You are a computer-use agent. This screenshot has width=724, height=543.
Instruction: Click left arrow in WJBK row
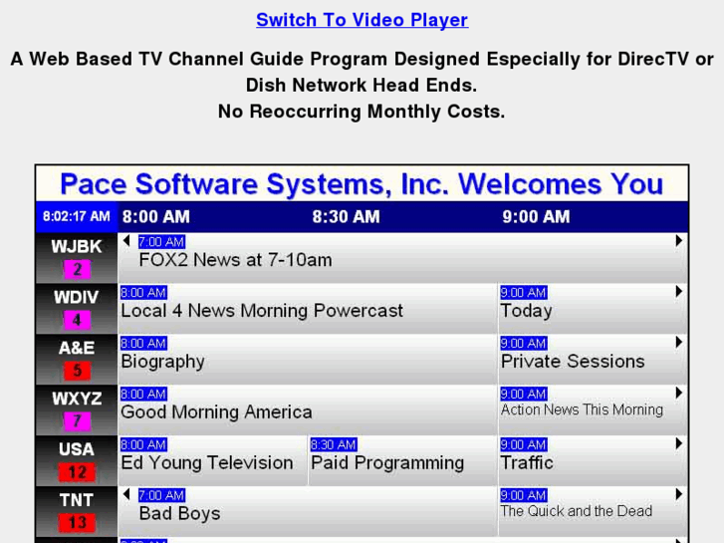(x=126, y=240)
